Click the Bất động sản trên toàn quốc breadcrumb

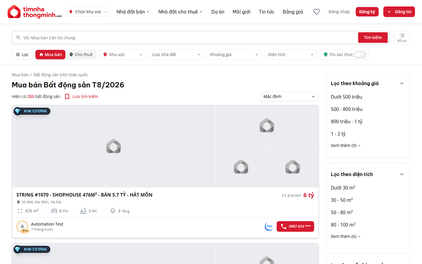[x=61, y=75]
